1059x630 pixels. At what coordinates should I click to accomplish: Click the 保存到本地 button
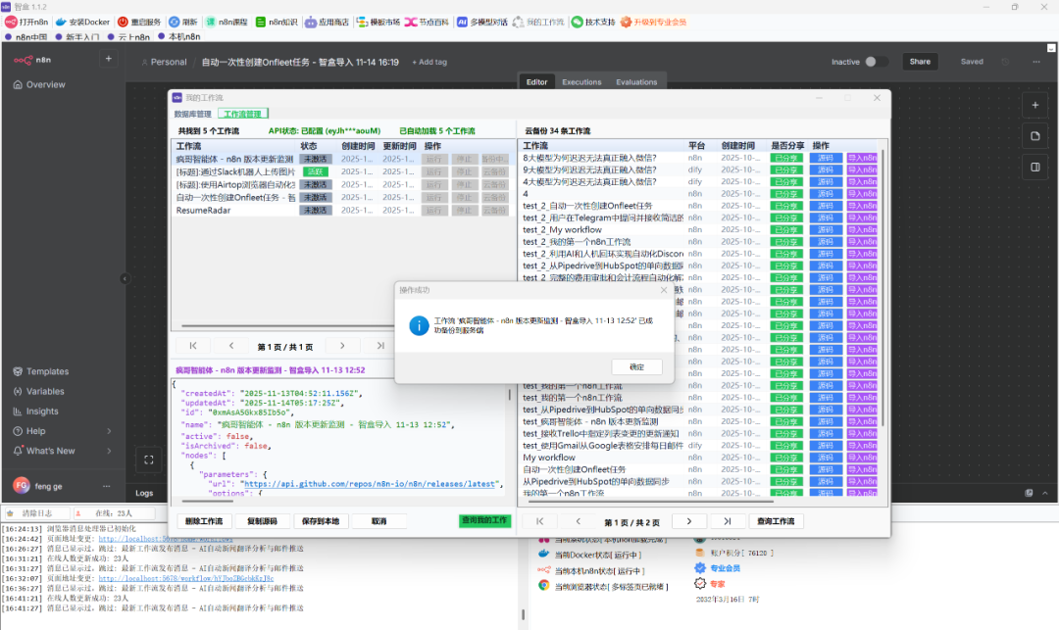pyautogui.click(x=320, y=521)
